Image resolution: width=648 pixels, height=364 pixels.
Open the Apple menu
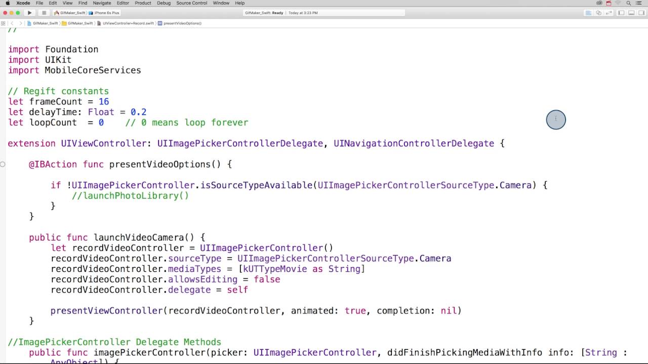pyautogui.click(x=7, y=3)
